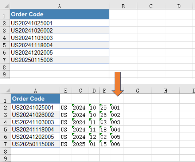Select US20241025001 in the lower sheet

pos(36,107)
